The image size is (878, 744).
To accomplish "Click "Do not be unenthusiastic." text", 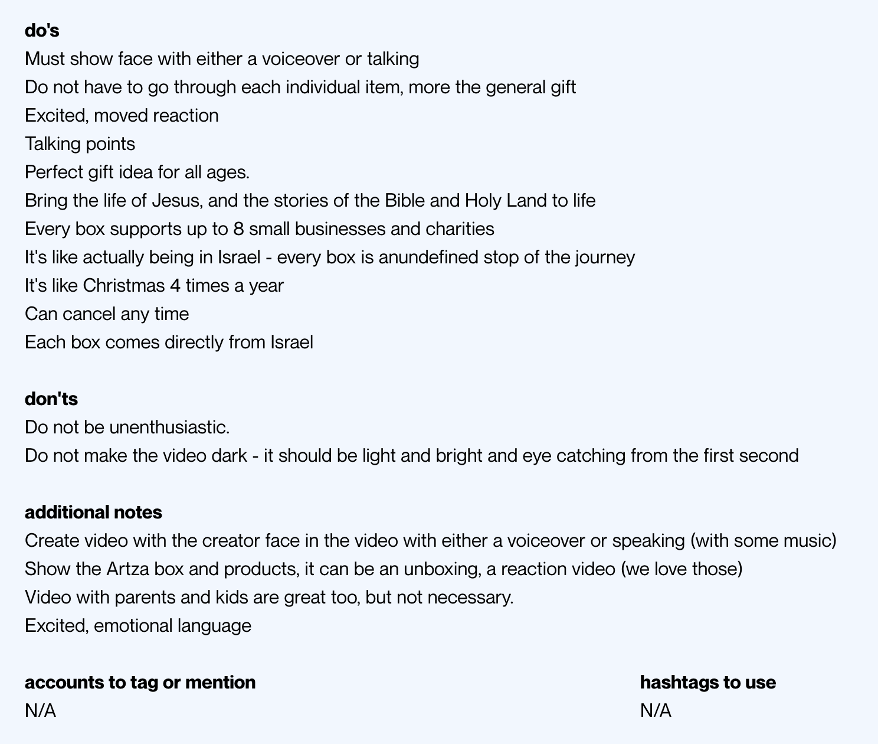I will pos(127,428).
